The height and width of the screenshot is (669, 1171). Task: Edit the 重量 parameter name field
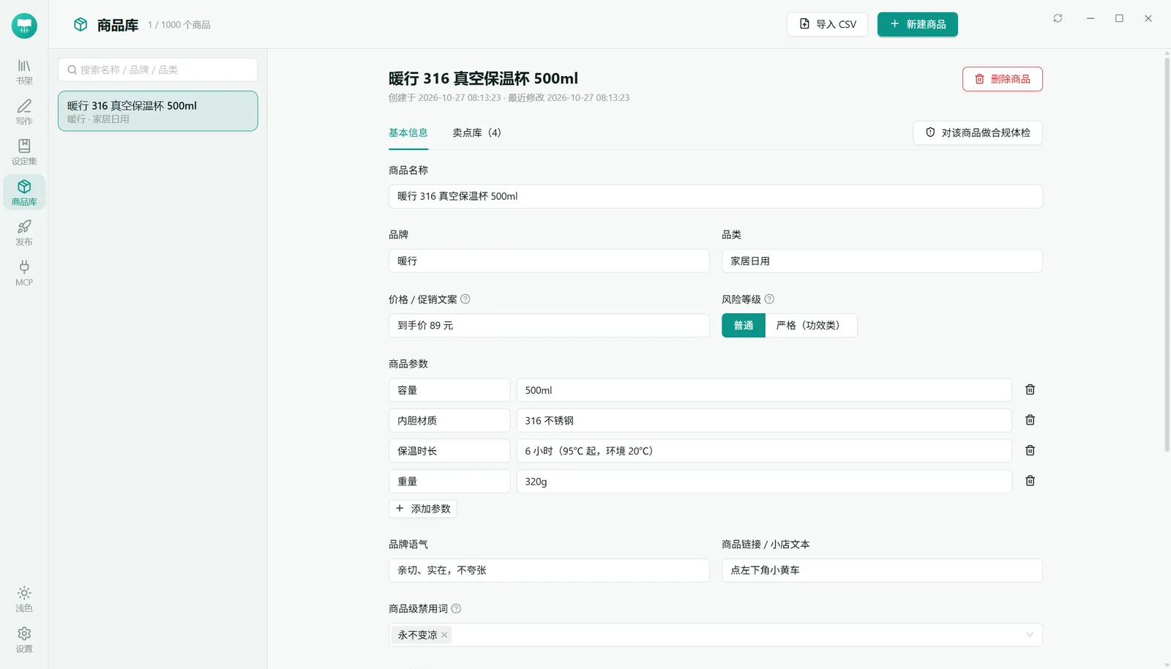[x=449, y=482]
